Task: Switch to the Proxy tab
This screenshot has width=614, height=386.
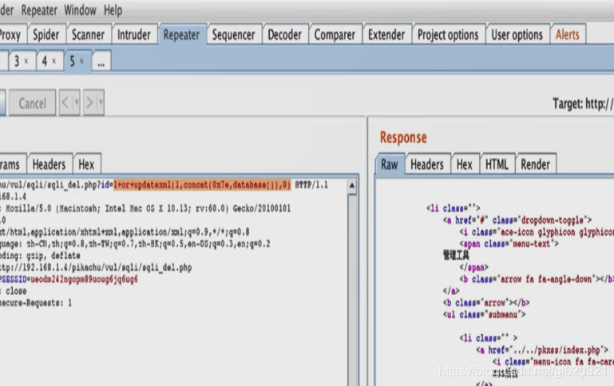Action: [x=12, y=35]
